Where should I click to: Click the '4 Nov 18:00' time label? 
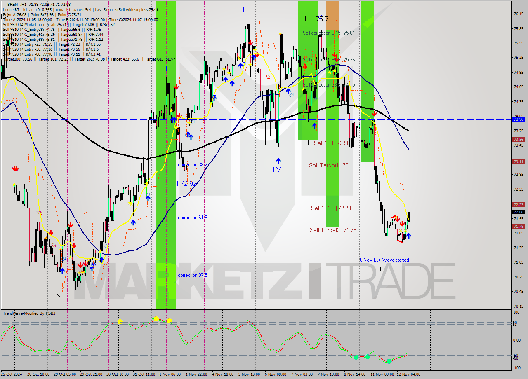(x=222, y=374)
